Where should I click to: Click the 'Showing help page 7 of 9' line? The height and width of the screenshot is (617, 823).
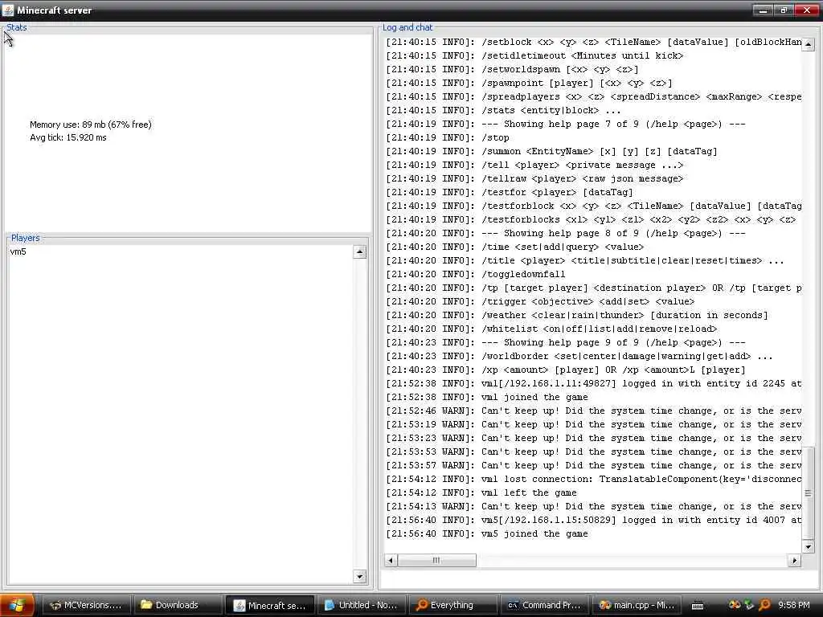[x=566, y=125]
